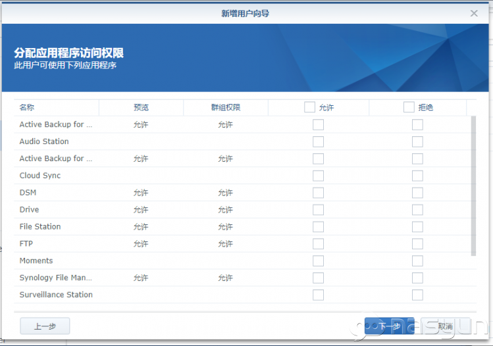Deny FTP access for this user
The width and height of the screenshot is (493, 346).
tap(417, 243)
